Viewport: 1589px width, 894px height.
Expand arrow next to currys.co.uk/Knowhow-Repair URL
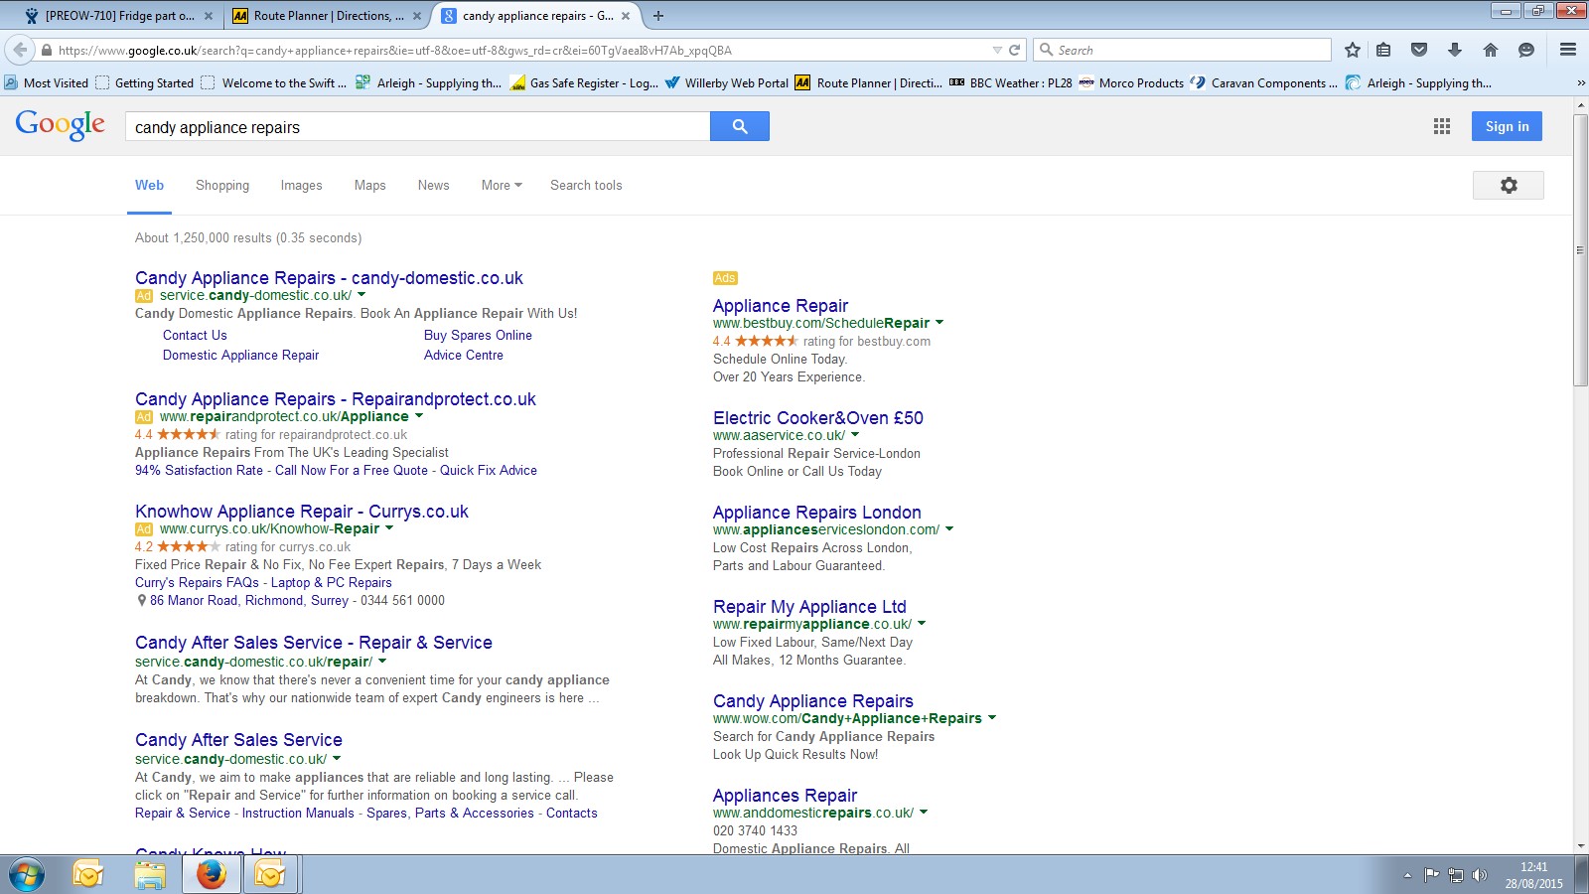click(389, 528)
